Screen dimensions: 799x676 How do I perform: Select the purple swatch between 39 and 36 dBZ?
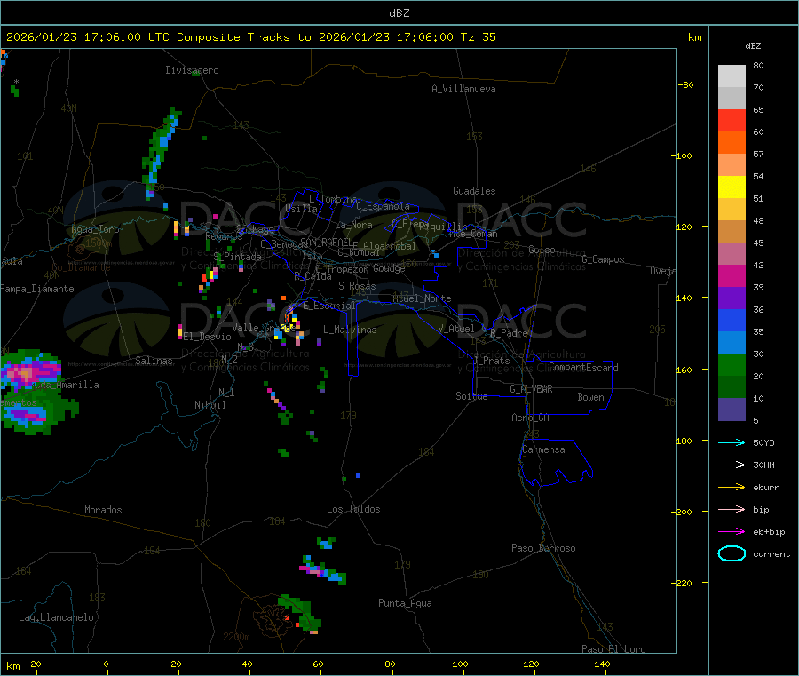pos(732,298)
